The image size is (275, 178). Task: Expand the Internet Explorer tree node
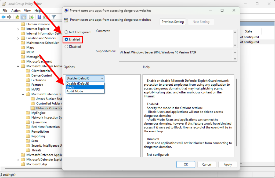pos(18,29)
